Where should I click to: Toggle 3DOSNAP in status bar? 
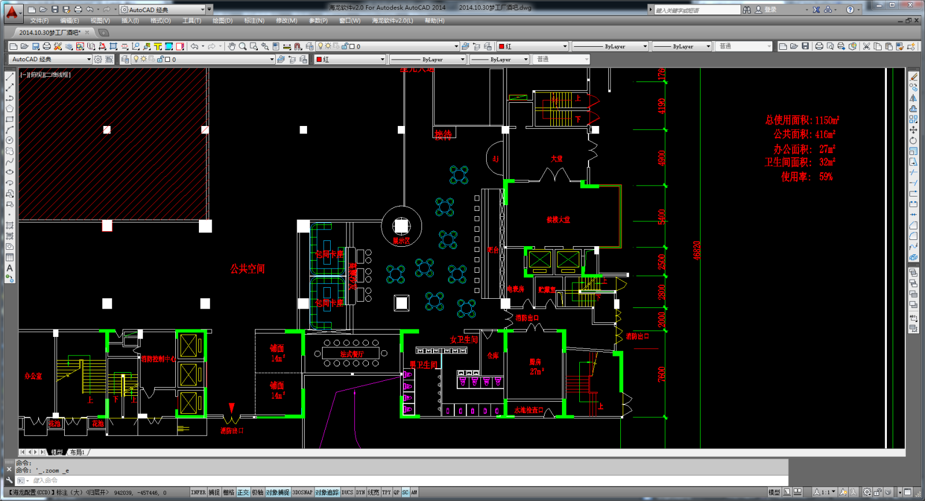(302, 492)
